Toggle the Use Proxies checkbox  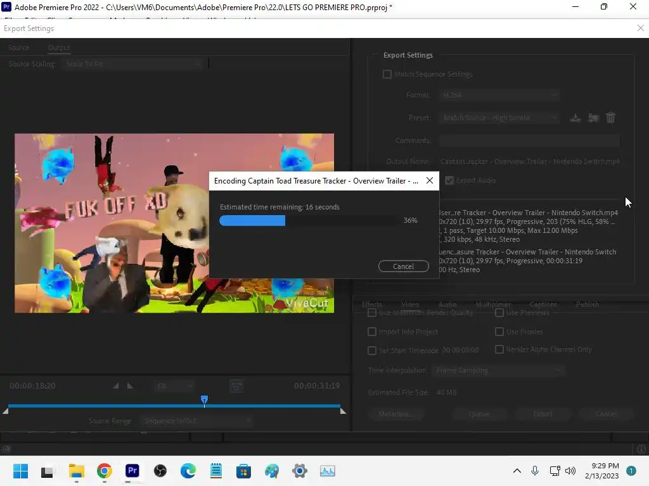tap(499, 332)
